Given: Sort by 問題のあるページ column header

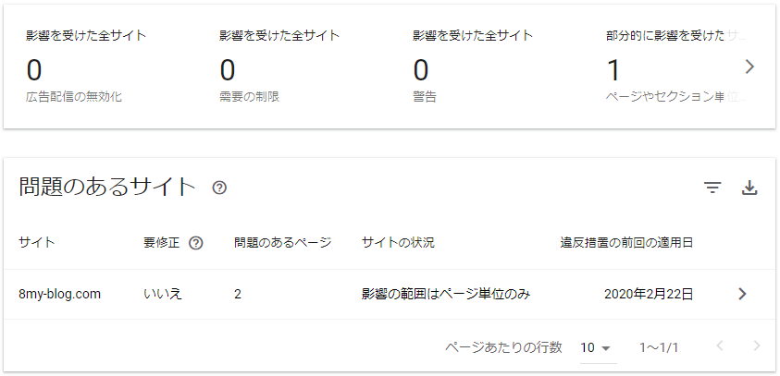Looking at the screenshot, I should [x=282, y=243].
